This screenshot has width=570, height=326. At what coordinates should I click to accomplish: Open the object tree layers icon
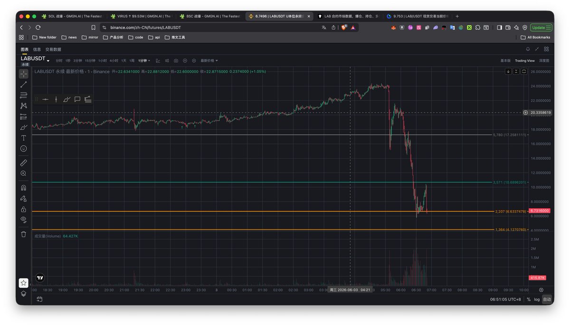pos(23,294)
